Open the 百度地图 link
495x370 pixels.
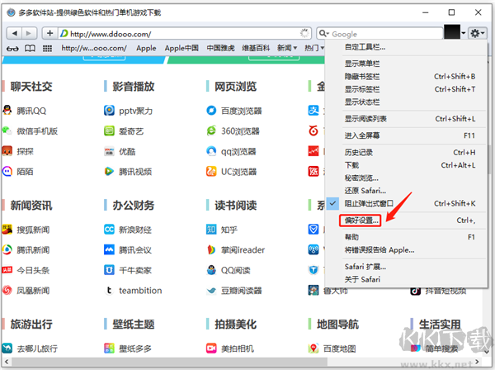coord(339,349)
